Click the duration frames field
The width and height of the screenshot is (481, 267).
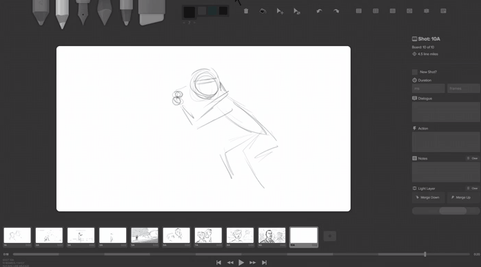click(464, 89)
